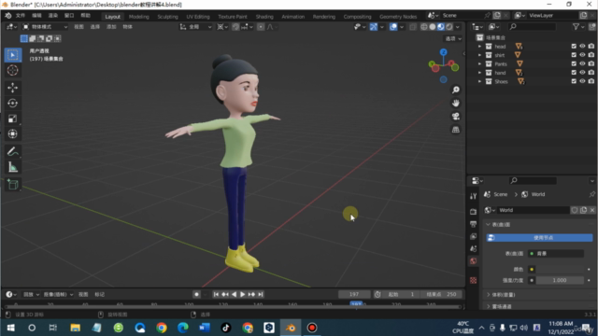598x336 pixels.
Task: Play the animation in reverse
Action: coord(234,295)
